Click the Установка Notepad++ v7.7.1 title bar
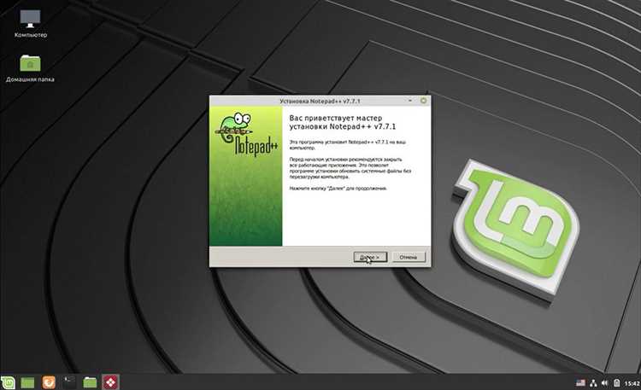The height and width of the screenshot is (390, 641). [320, 101]
